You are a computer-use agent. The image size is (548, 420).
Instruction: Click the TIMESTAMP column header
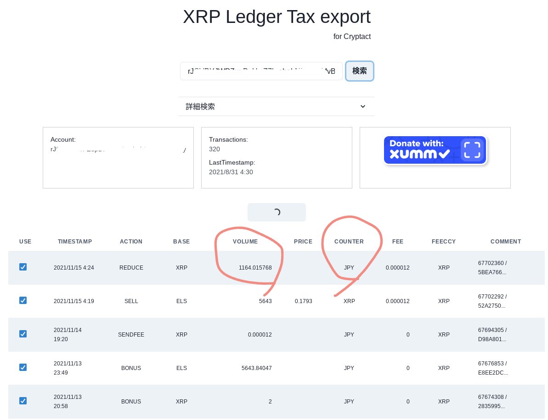click(75, 241)
